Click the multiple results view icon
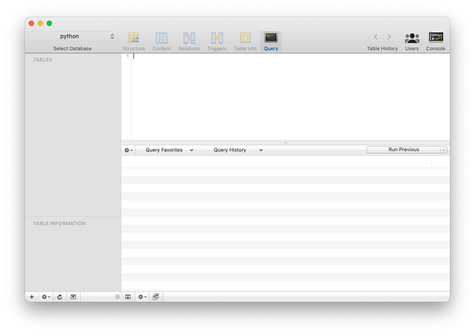 156,297
